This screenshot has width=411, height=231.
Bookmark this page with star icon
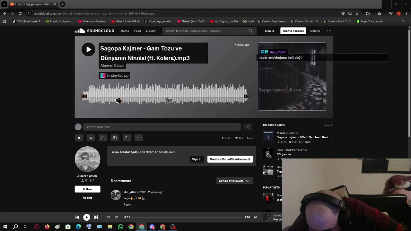click(x=357, y=13)
